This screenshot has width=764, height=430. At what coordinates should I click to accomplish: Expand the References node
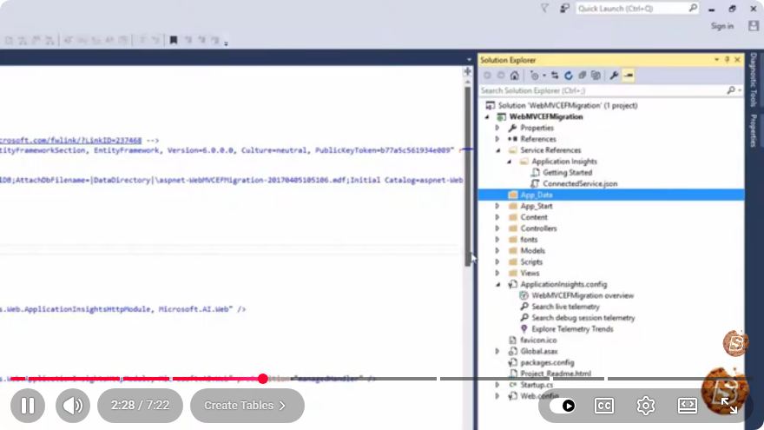click(497, 139)
